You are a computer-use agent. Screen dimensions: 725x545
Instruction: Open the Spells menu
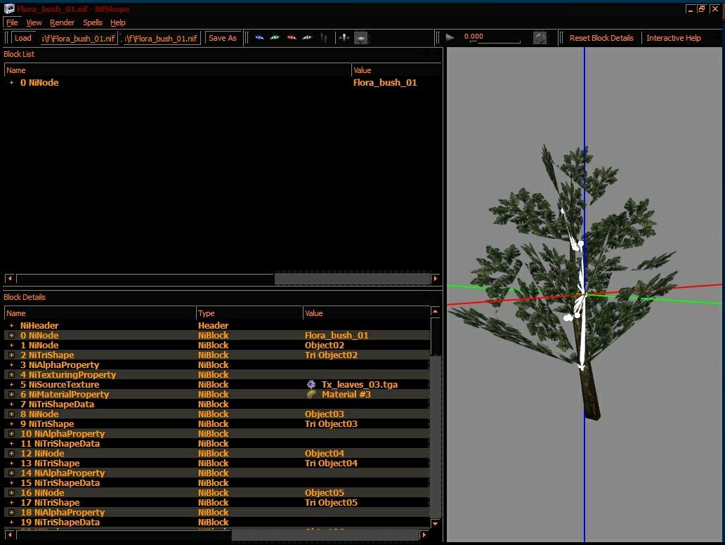93,22
